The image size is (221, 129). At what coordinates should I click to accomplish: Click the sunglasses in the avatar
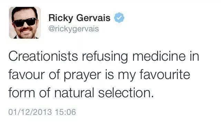point(25,22)
